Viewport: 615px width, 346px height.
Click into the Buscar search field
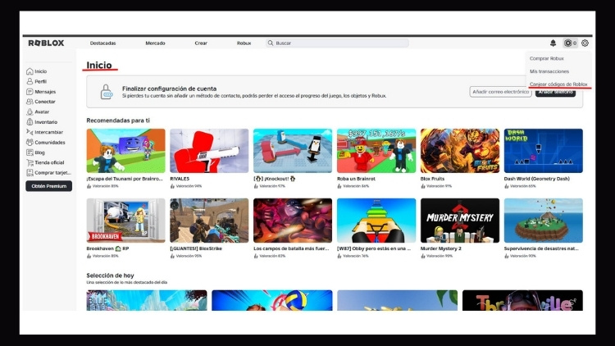tap(336, 43)
